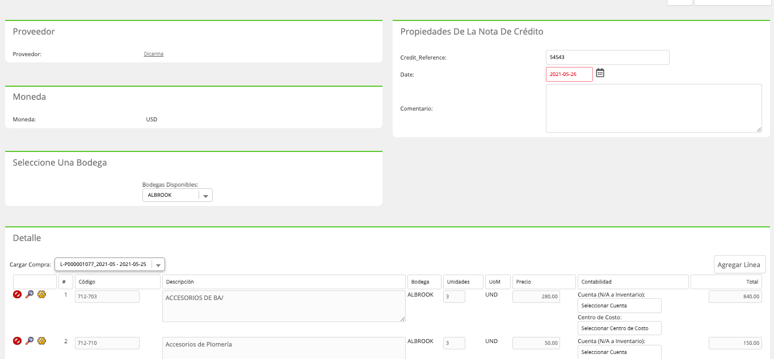
Task: Click the Propiedades De La Nota De Crédito heading
Action: [x=472, y=32]
